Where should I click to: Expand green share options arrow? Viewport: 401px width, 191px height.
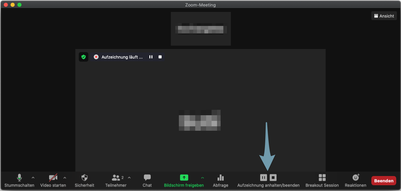click(203, 178)
